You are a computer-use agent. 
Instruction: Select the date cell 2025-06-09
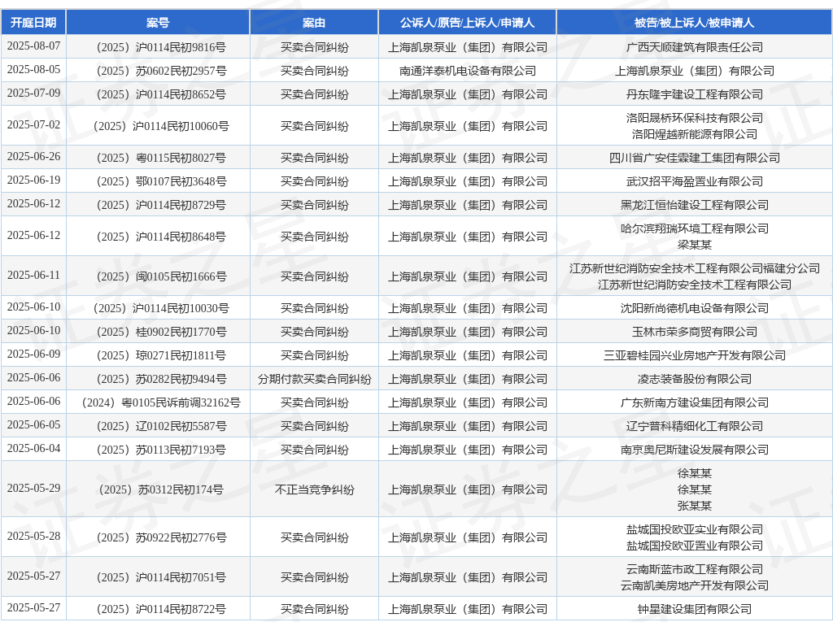point(33,354)
